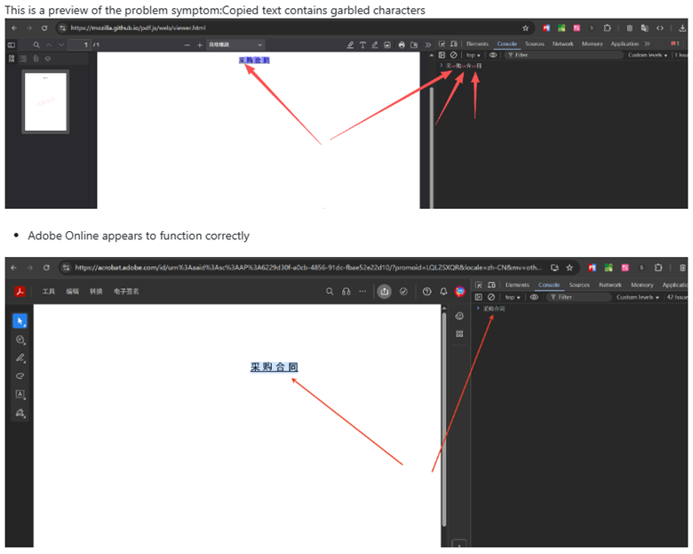Screen dimensions: 693x554
Task: Select the pdf.js draw tool
Action: pos(375,44)
